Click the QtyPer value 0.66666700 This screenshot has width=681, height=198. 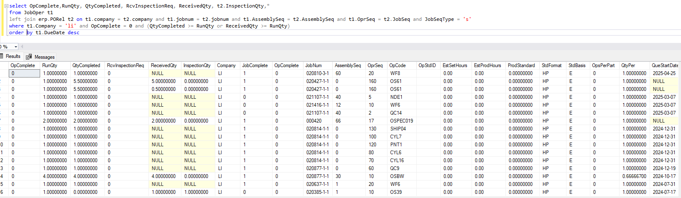(635, 176)
